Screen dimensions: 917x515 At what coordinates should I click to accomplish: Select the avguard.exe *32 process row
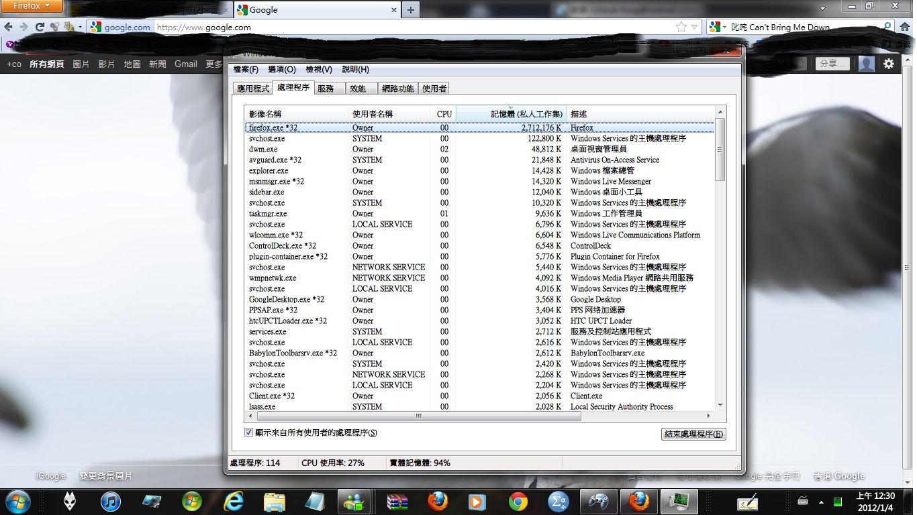[x=479, y=160]
